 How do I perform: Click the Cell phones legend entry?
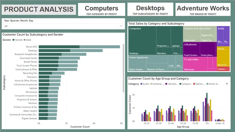click(171, 84)
